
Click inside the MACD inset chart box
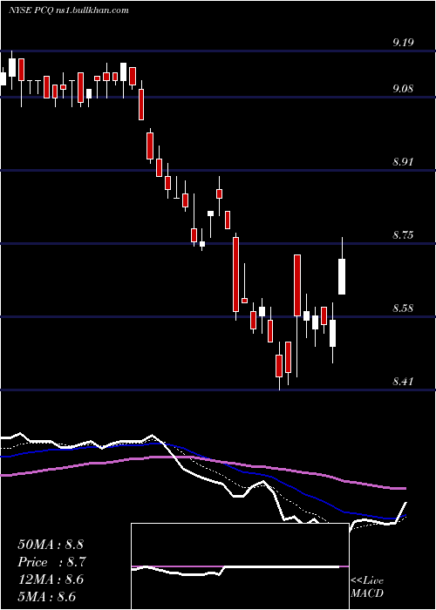tap(240, 566)
